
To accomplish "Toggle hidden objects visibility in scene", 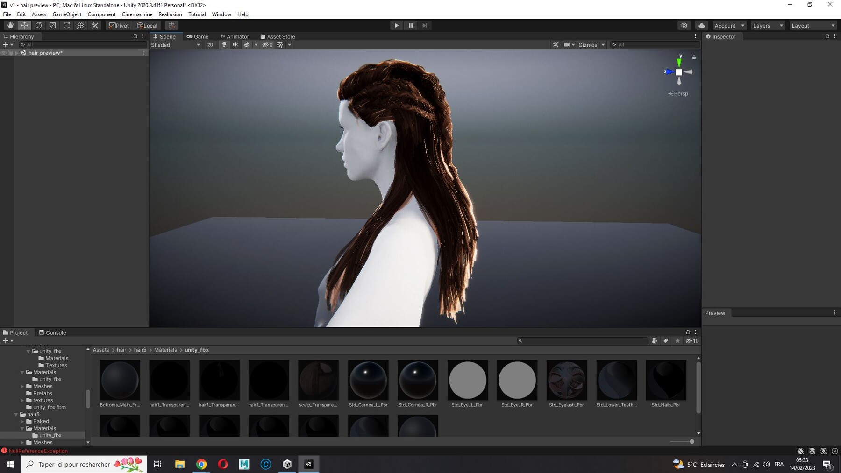I will point(267,45).
